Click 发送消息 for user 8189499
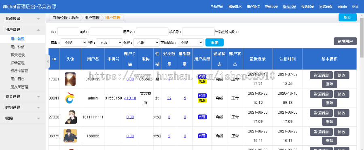The width and height of the screenshot is (364, 150). coord(321,75)
